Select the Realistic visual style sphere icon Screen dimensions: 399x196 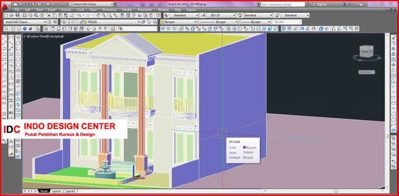click(25, 29)
